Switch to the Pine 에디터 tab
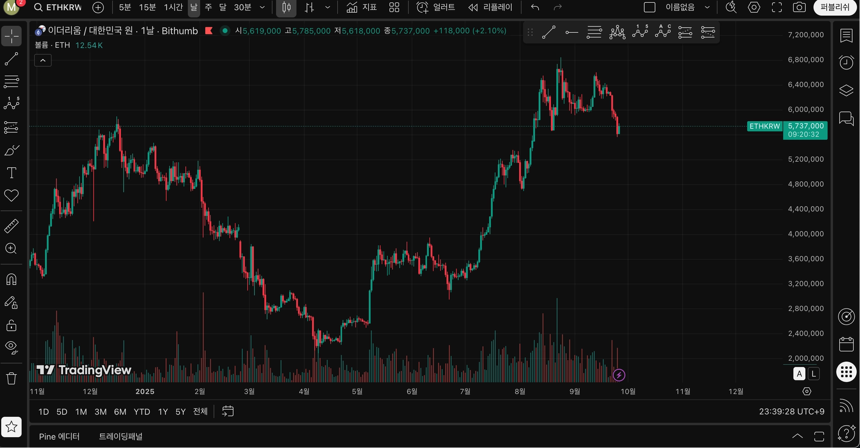Viewport: 860px width, 448px height. click(x=59, y=436)
